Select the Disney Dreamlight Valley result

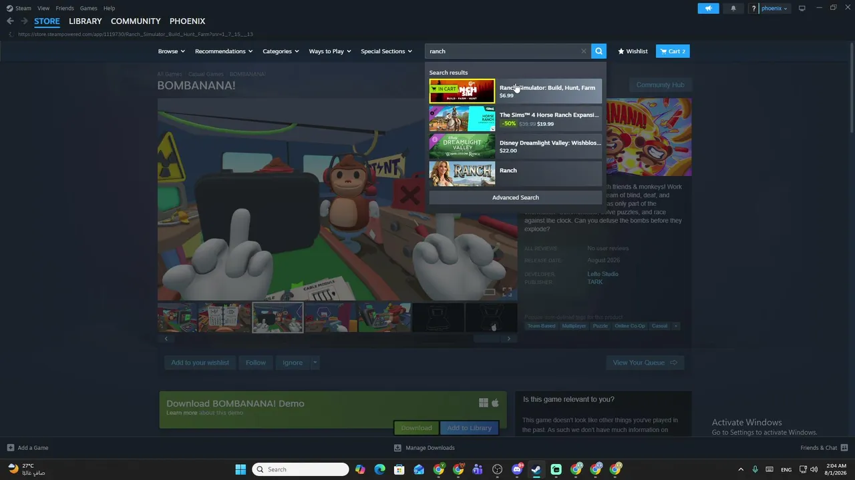[515, 146]
